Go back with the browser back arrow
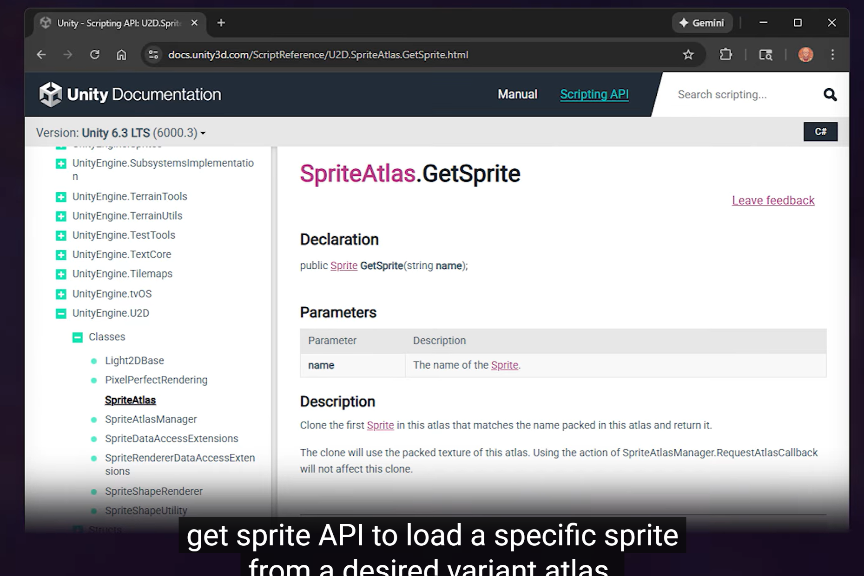This screenshot has width=864, height=576. tap(41, 55)
